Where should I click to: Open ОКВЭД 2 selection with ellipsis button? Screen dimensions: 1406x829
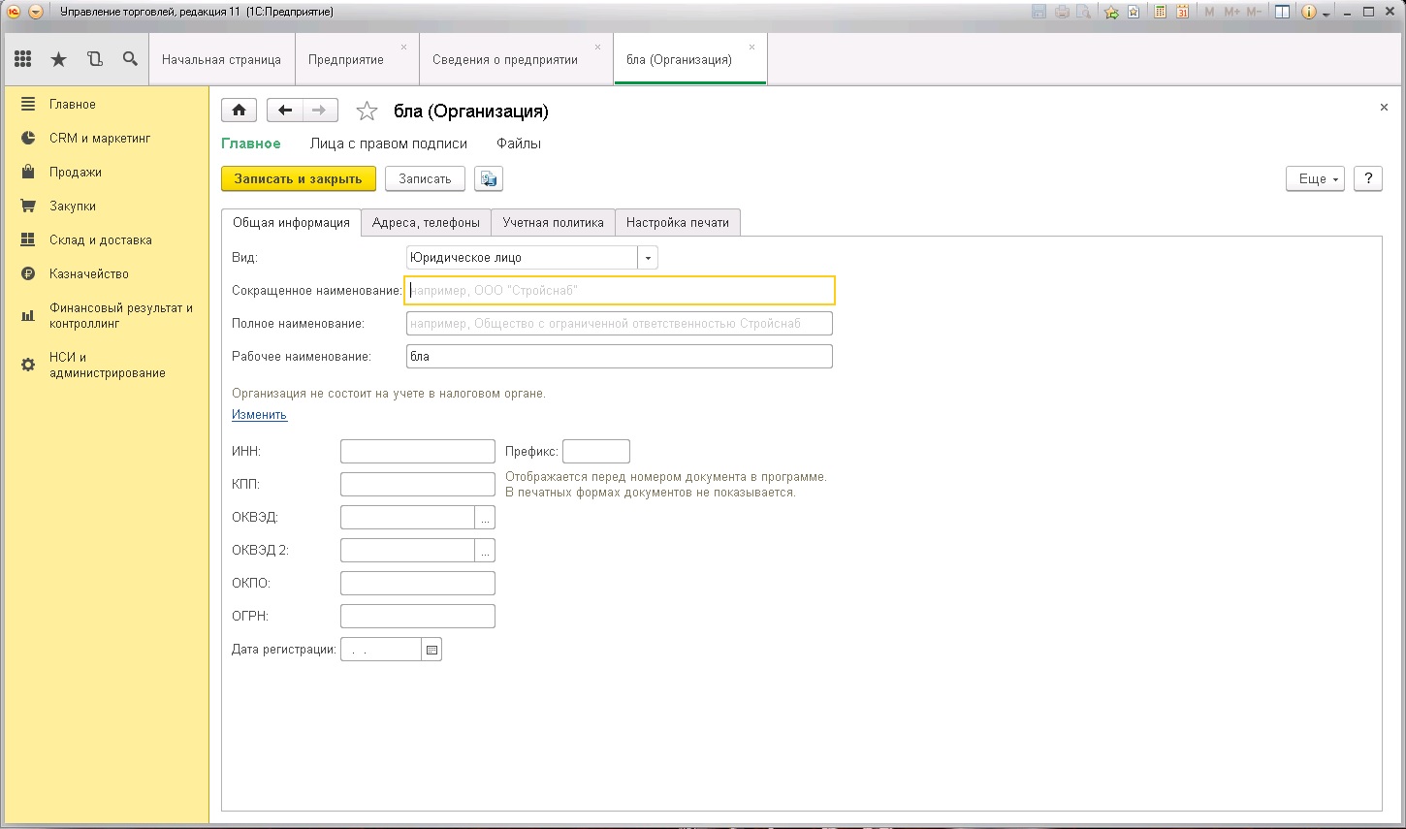click(485, 551)
